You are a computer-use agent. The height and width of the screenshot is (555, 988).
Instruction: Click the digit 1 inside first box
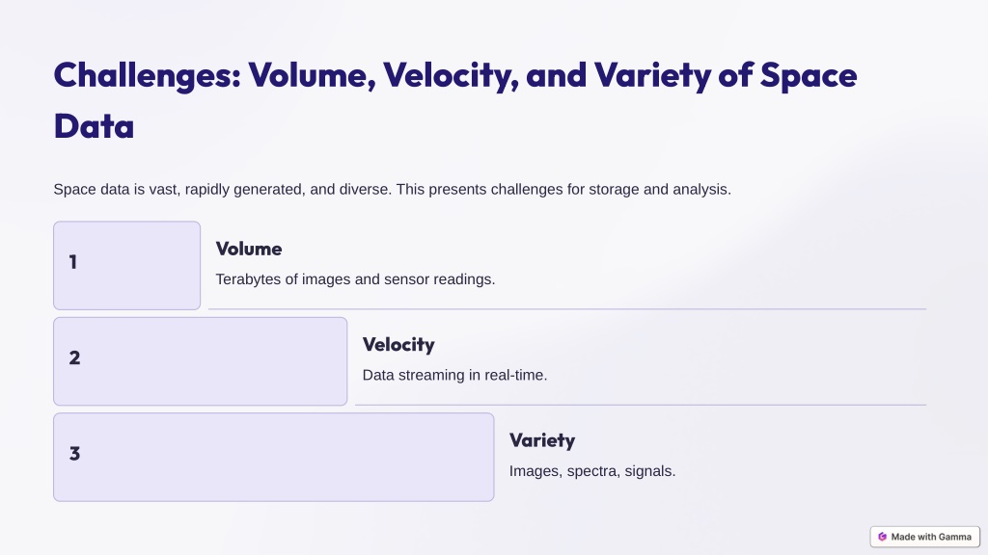(73, 262)
